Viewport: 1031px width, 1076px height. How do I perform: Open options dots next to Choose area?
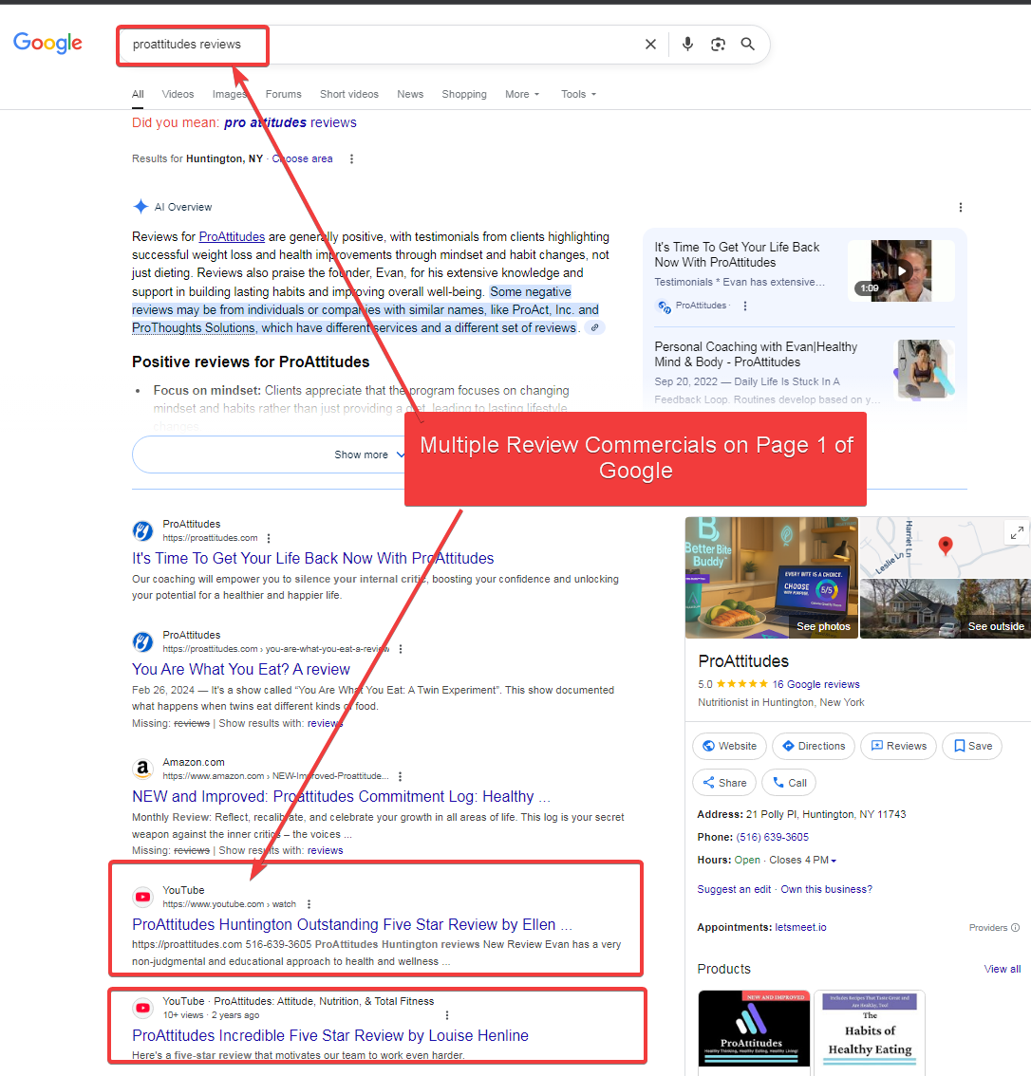(x=351, y=159)
